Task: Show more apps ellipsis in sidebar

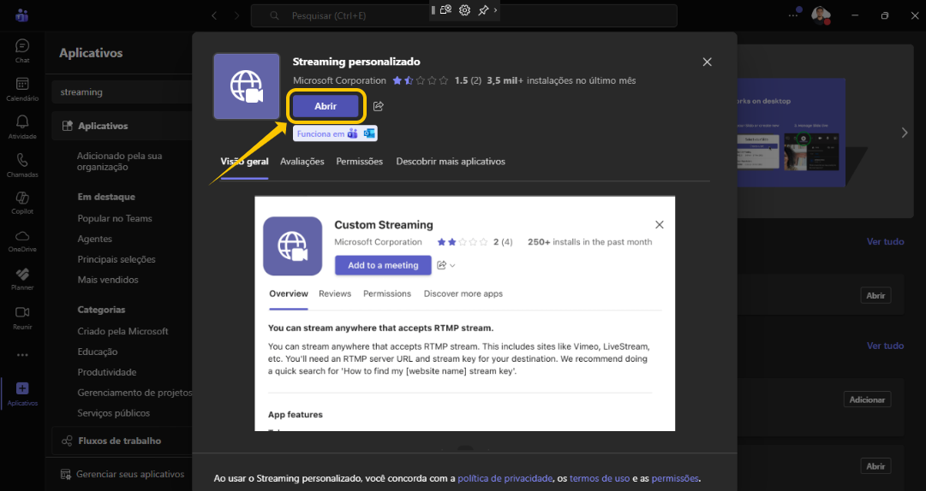Action: pyautogui.click(x=22, y=355)
